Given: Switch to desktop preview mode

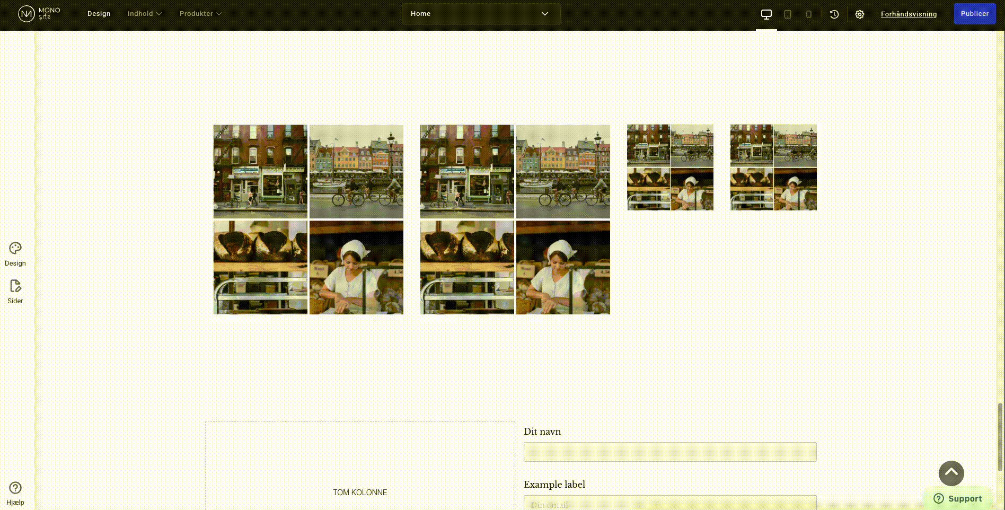Looking at the screenshot, I should pyautogui.click(x=766, y=14).
